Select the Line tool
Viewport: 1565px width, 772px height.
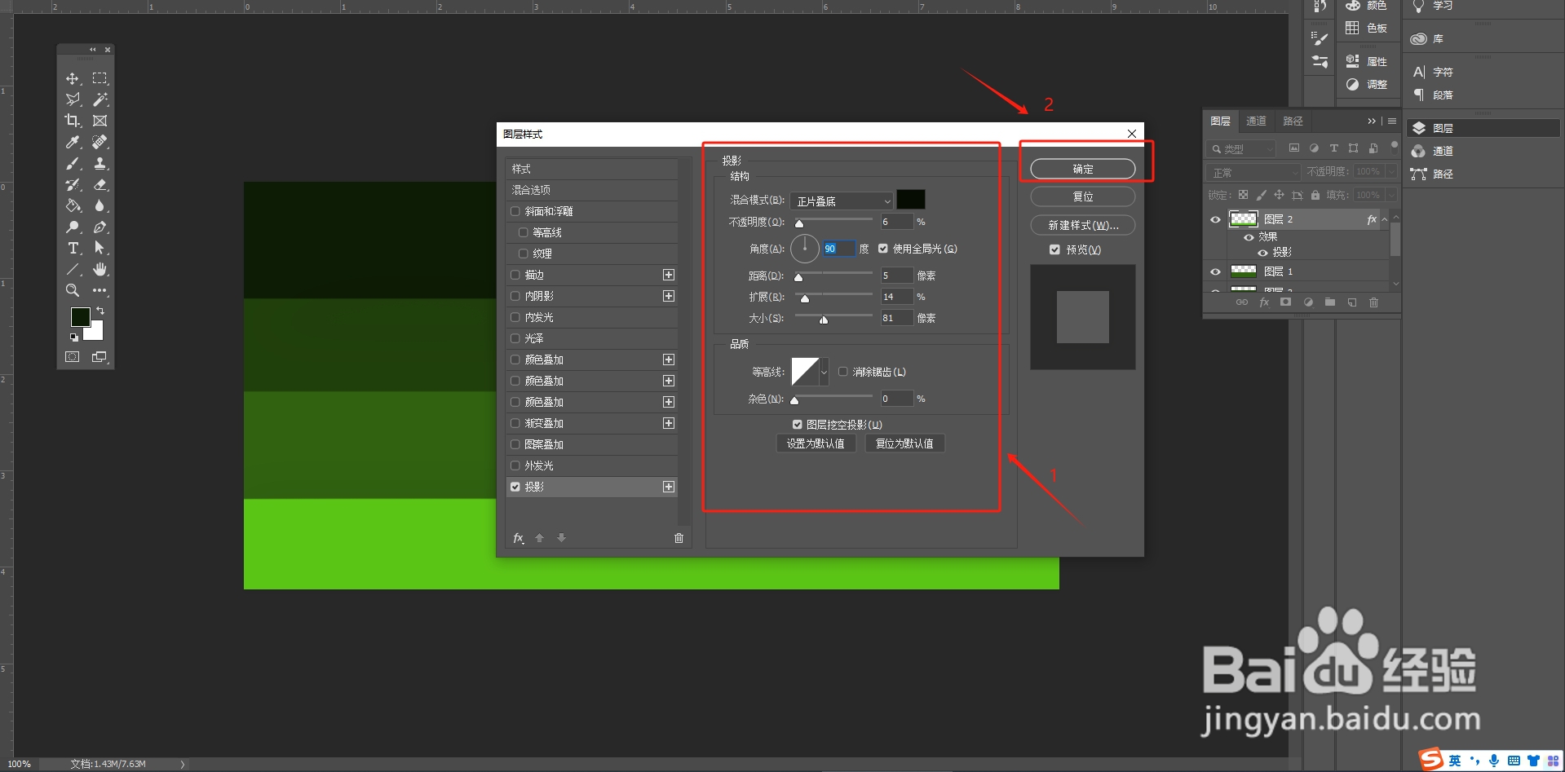tap(73, 269)
